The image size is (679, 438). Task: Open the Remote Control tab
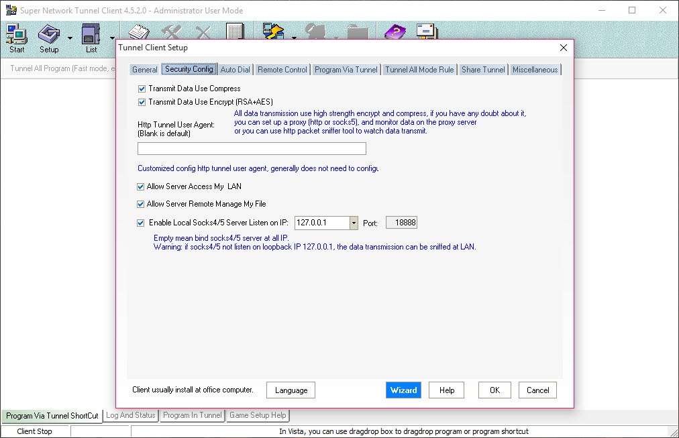(282, 70)
